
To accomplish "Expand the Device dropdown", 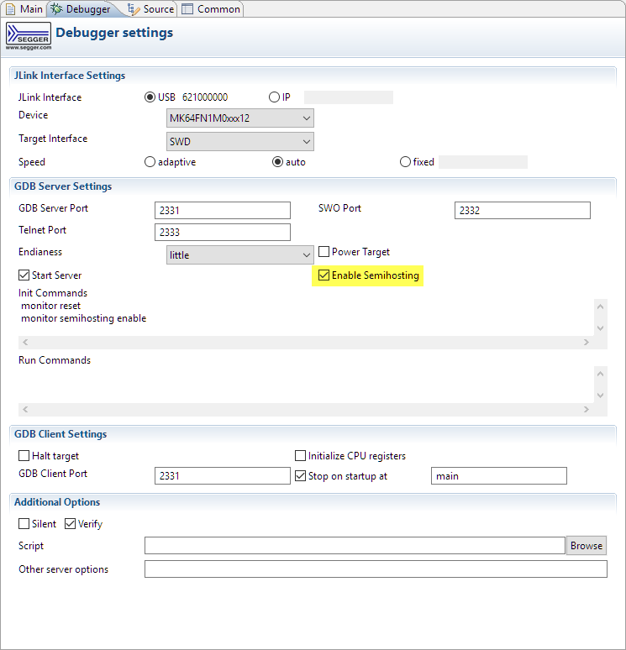I will click(x=240, y=118).
